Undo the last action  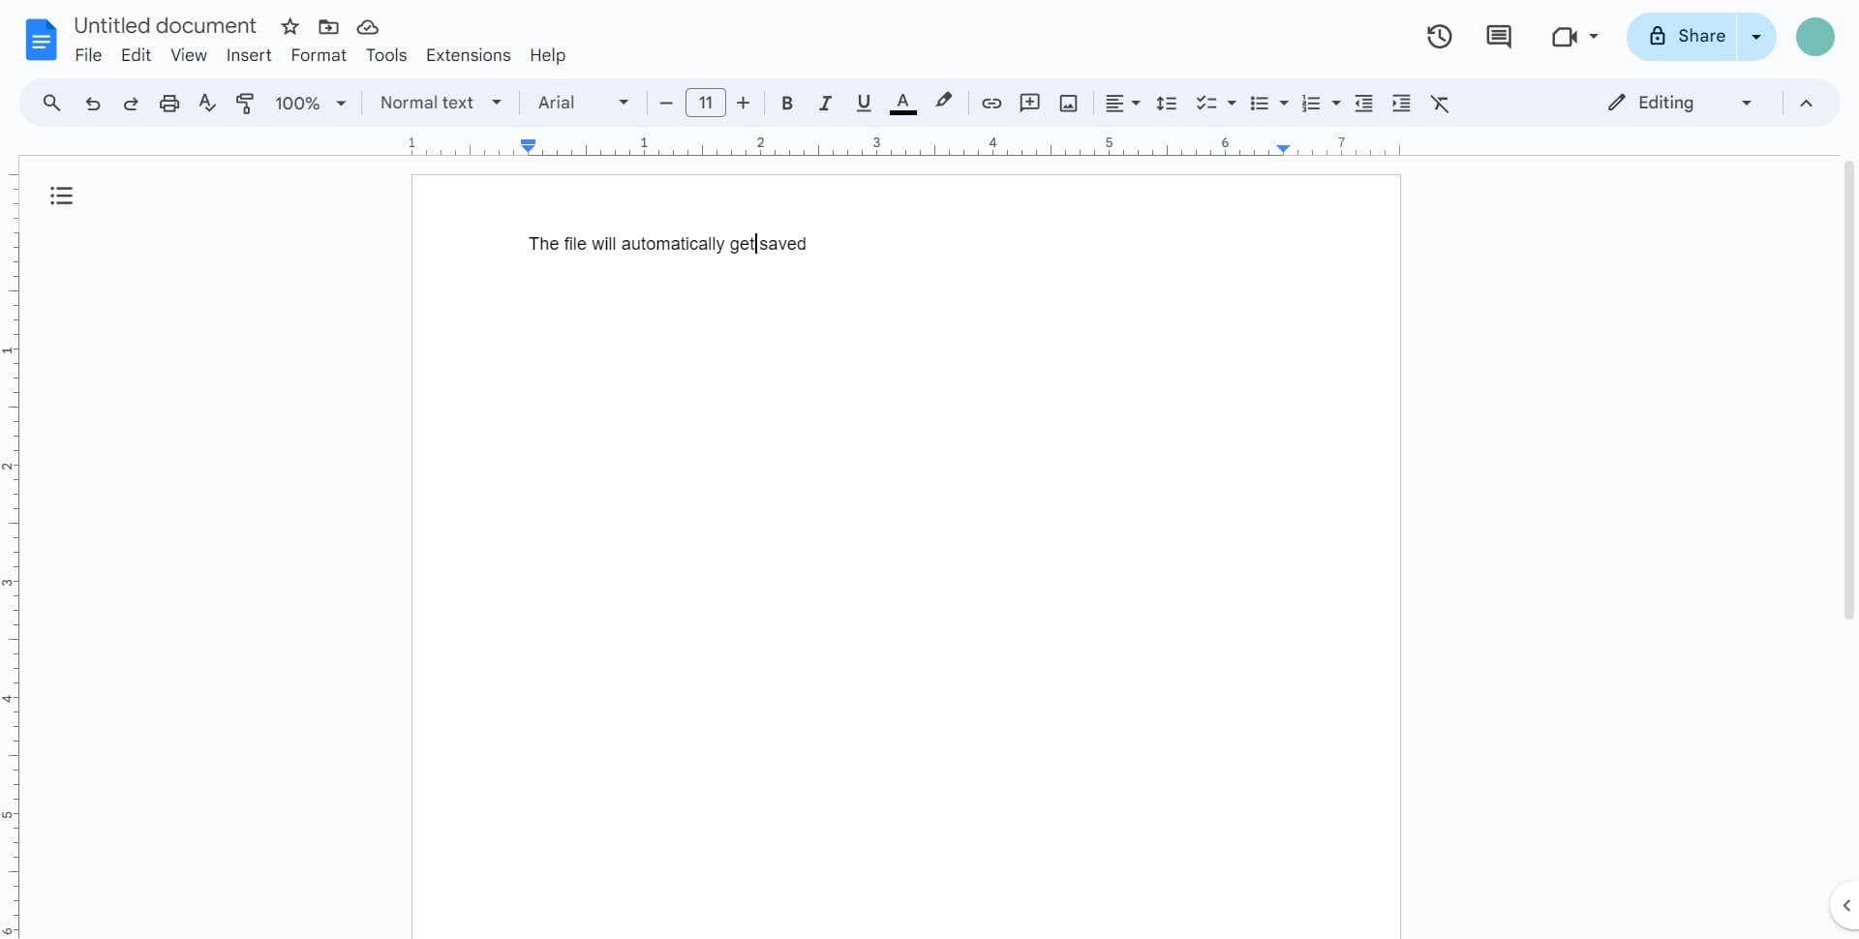tap(92, 104)
